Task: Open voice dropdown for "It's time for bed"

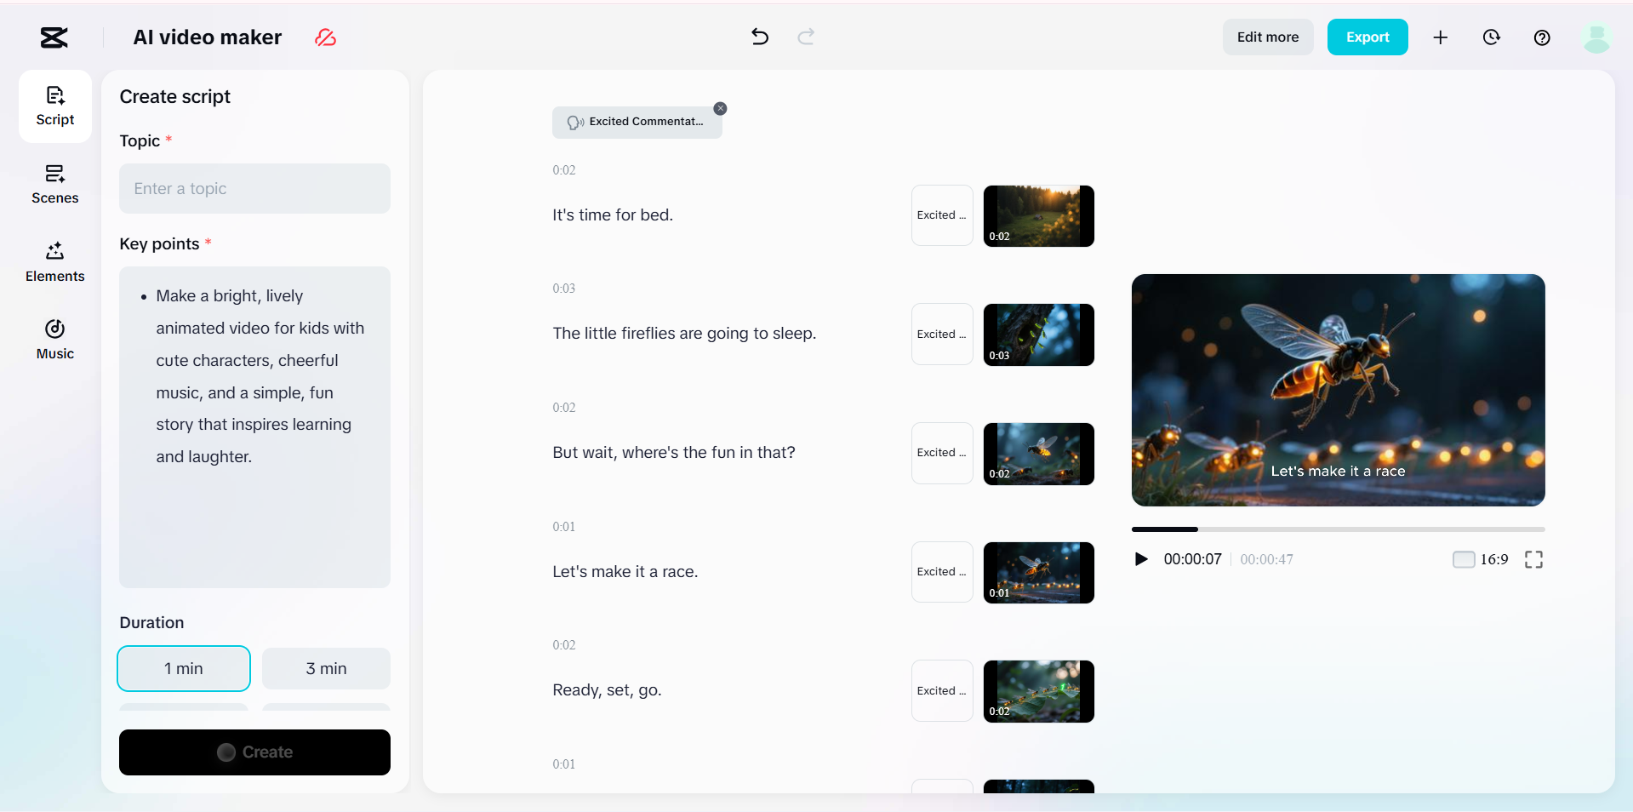Action: coord(942,215)
